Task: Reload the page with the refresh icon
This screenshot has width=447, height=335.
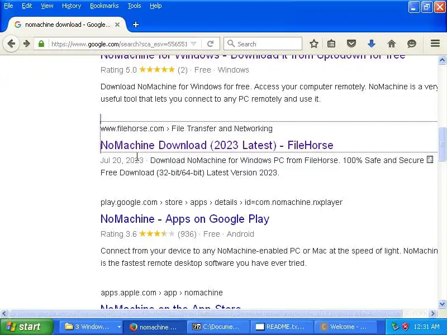Action: [x=211, y=44]
